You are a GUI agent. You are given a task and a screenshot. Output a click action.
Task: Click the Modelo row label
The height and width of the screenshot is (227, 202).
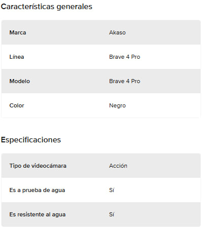point(20,81)
